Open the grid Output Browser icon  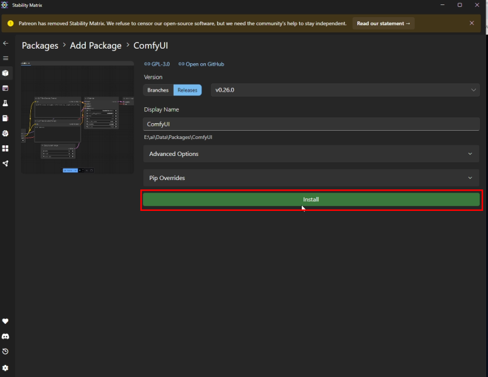[6, 148]
